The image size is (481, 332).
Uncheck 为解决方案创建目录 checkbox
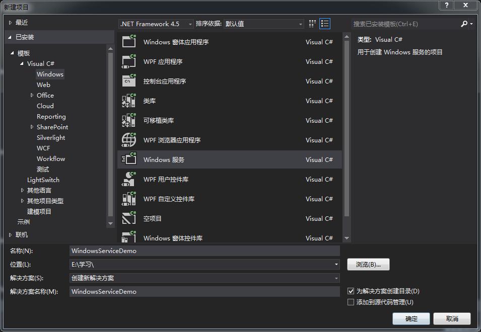351,291
